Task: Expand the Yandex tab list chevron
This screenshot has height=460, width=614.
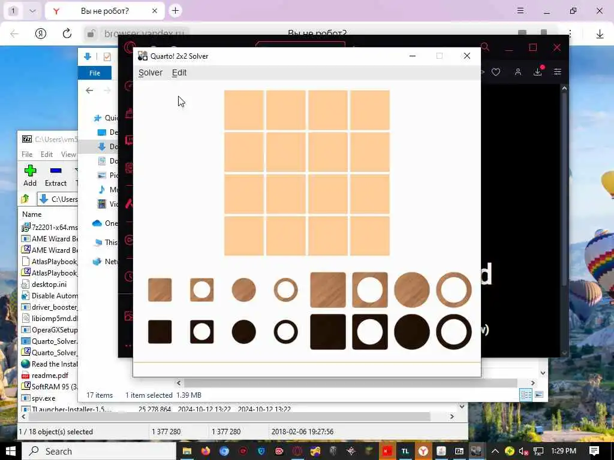Action: pyautogui.click(x=32, y=11)
